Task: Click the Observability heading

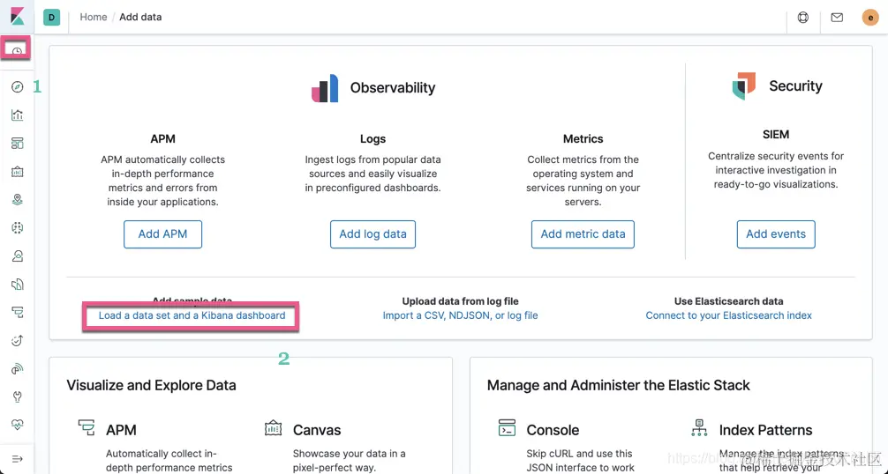Action: 393,87
